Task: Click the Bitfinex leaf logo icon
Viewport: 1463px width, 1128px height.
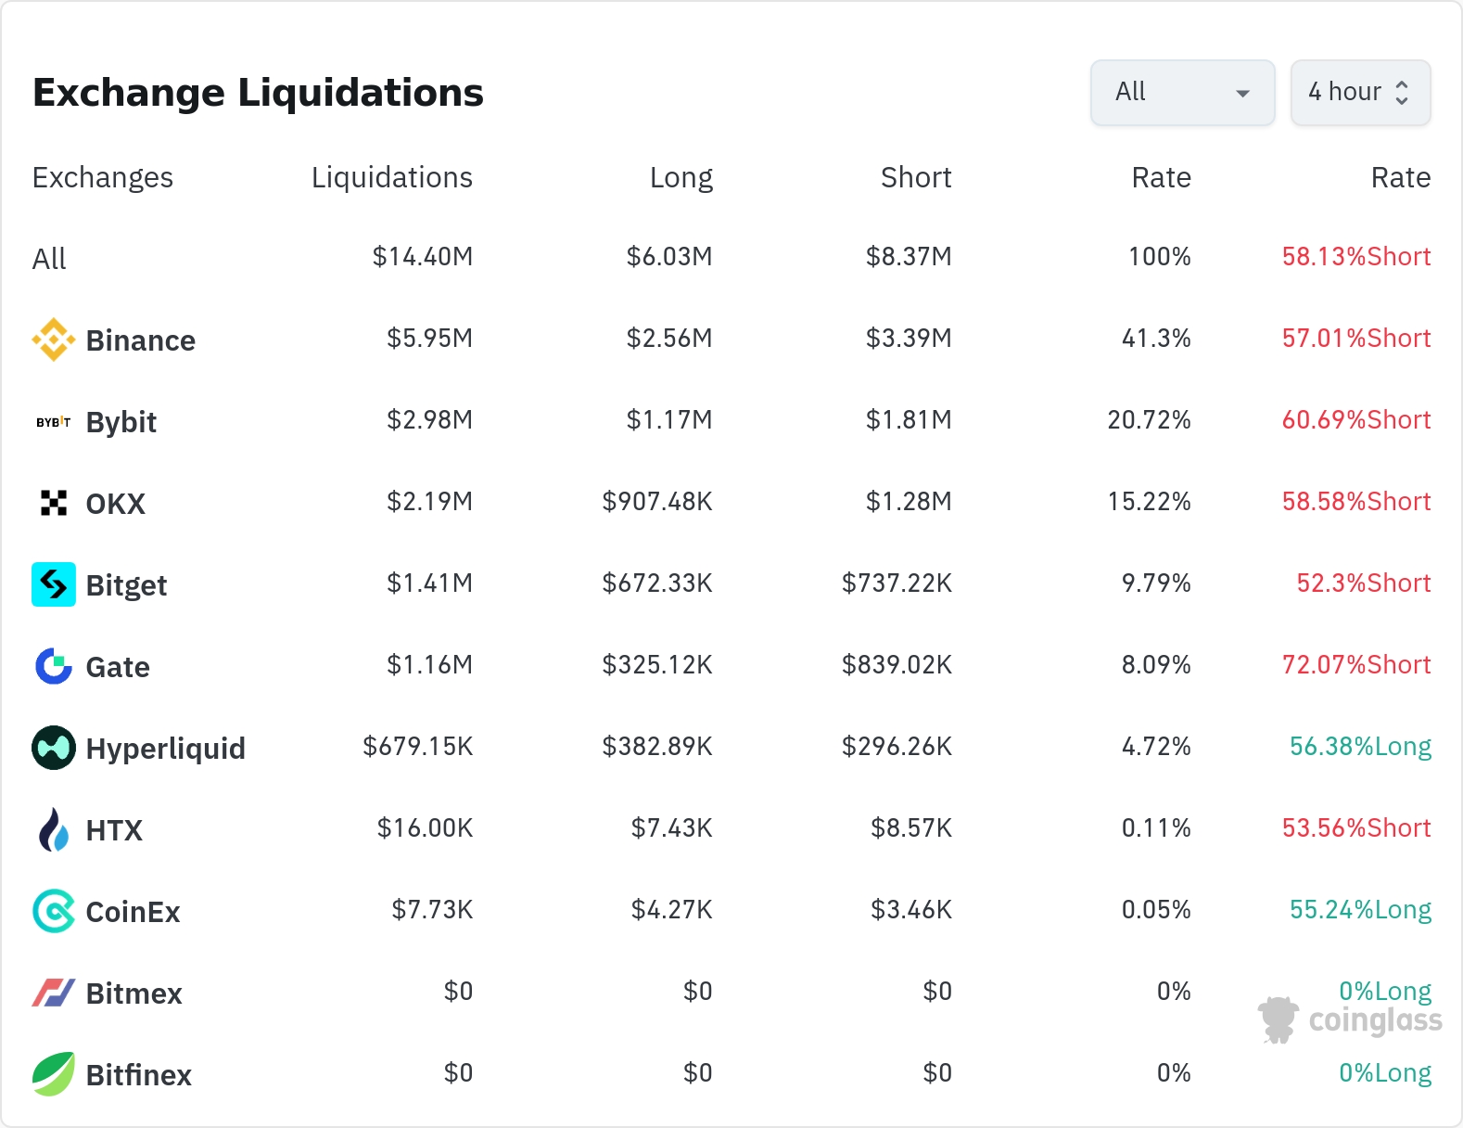Action: point(53,1074)
